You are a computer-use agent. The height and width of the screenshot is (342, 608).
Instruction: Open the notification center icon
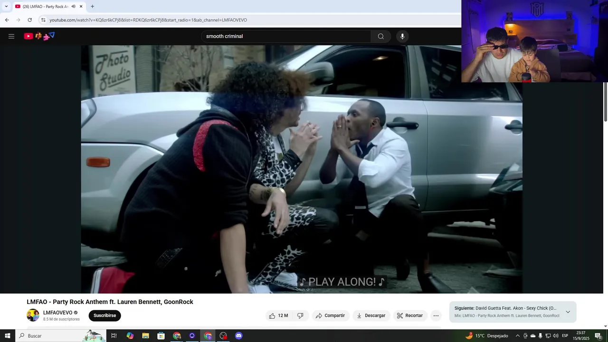(x=598, y=336)
